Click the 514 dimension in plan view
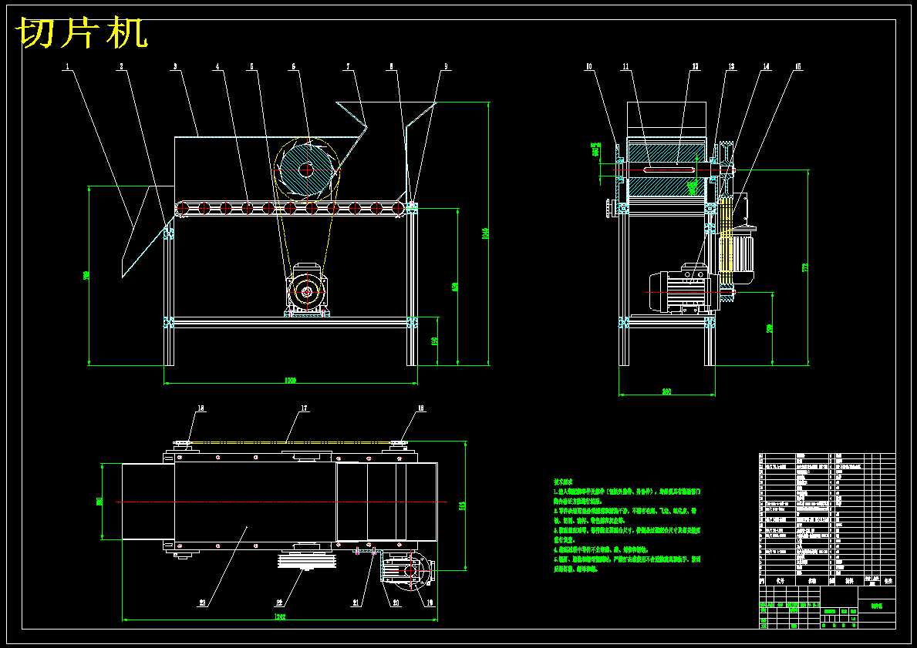Screen dimensions: 917x648 461,506
